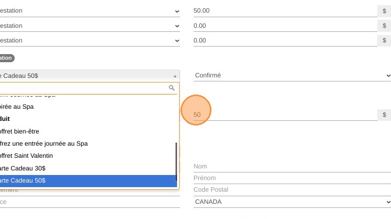This screenshot has height=219, width=391.
Task: Select the Carte Cadeau 30$ option
Action: tap(88, 168)
